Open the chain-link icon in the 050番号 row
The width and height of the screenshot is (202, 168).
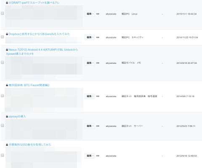98,156
